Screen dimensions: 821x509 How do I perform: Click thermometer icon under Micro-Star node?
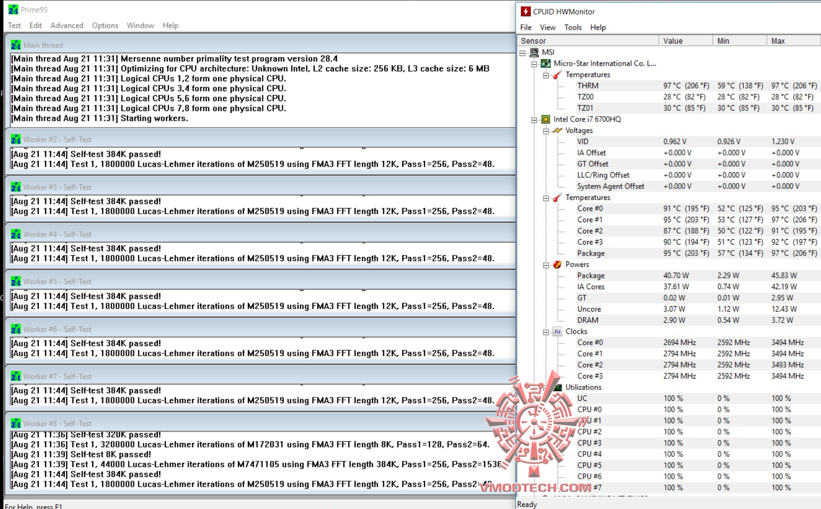[557, 74]
